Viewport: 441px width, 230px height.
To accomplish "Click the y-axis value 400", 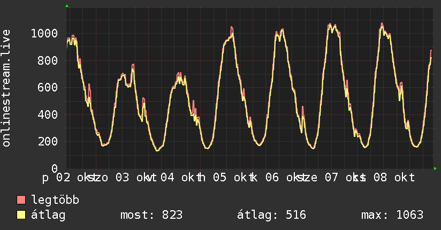I will 48,114.
